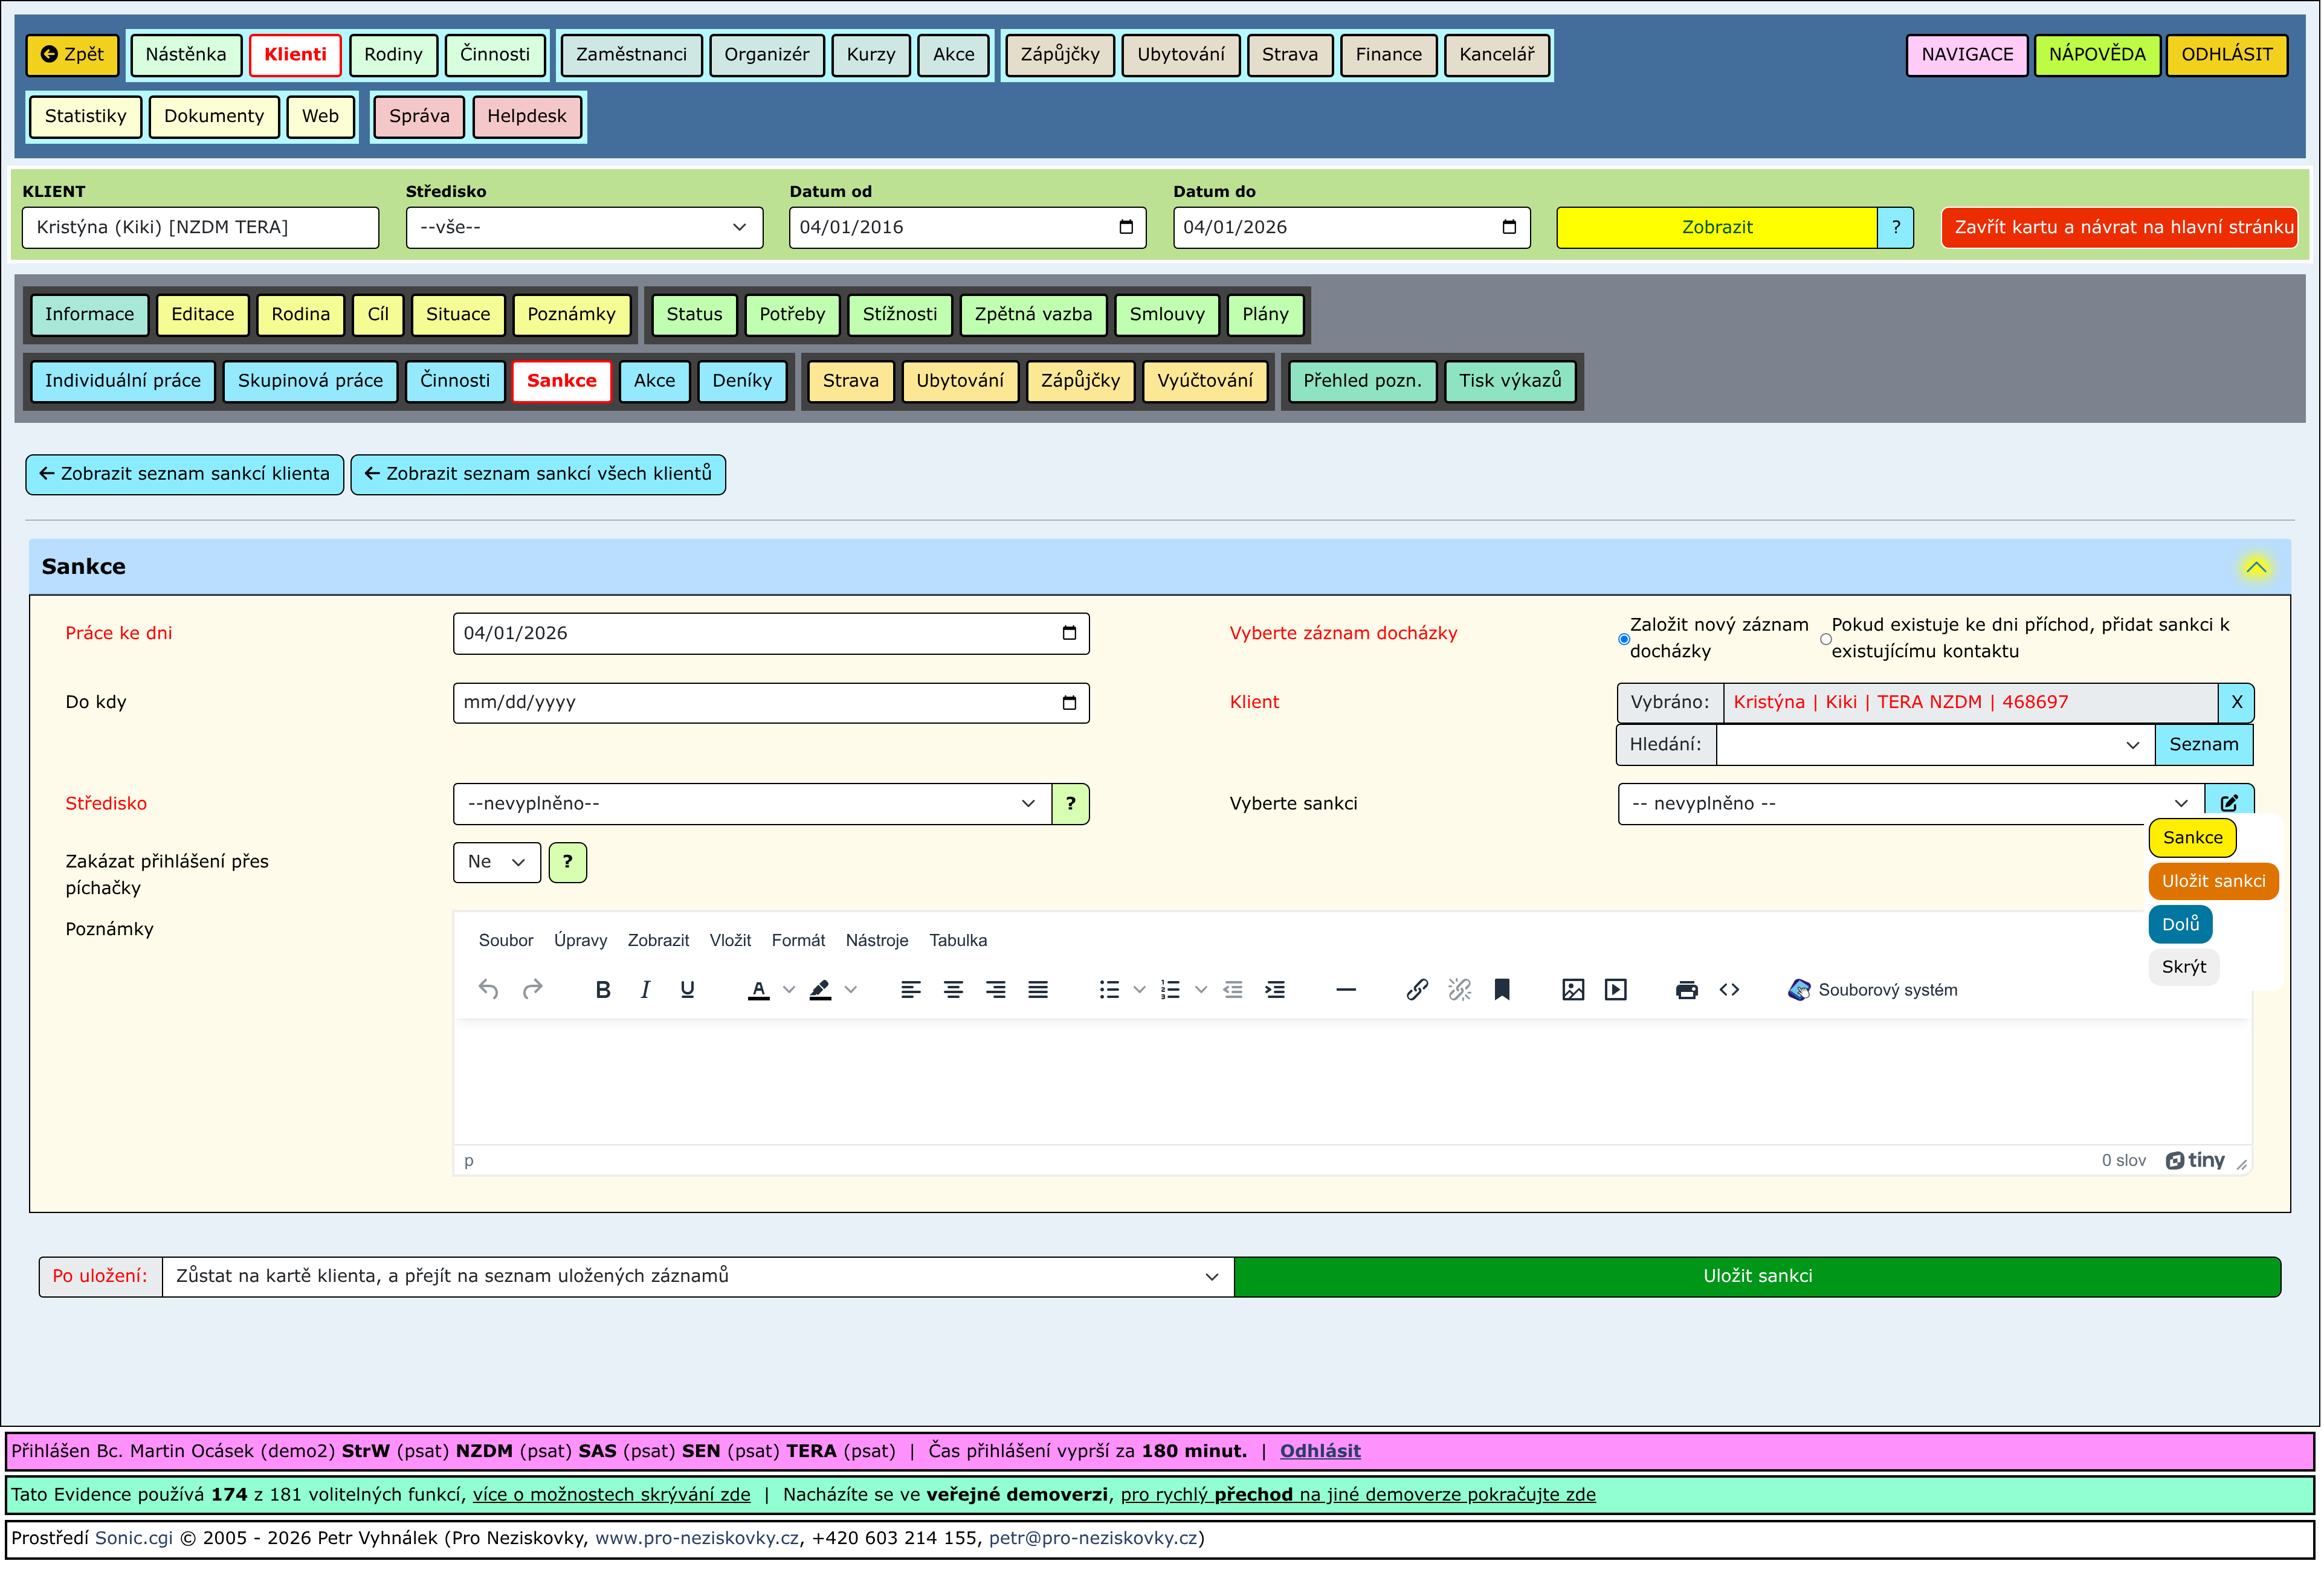Click the insert image icon
Image resolution: width=2324 pixels, height=1590 pixels.
[1573, 990]
